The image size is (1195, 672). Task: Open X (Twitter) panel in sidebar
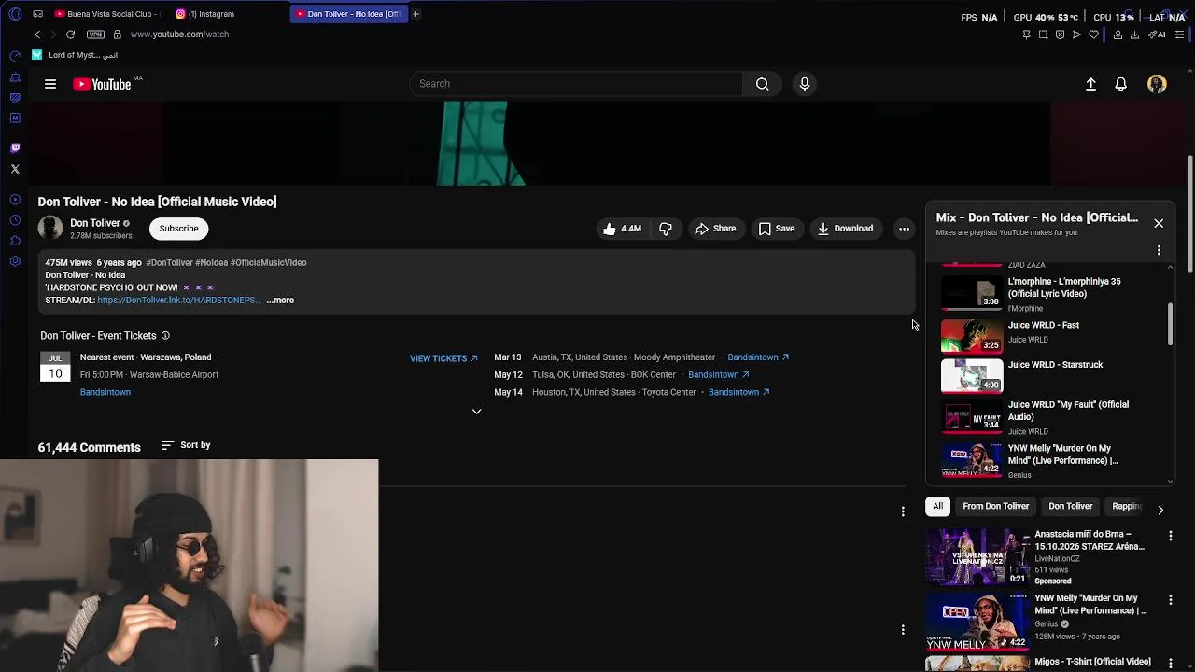[15, 169]
